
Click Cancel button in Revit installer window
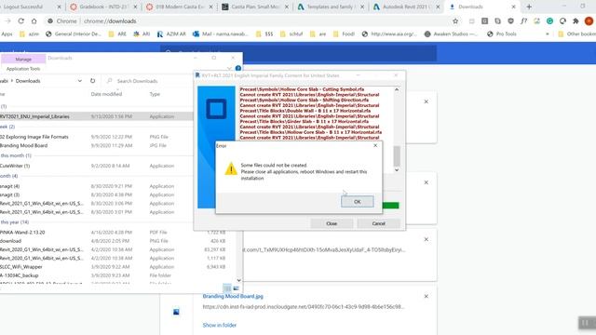(378, 223)
